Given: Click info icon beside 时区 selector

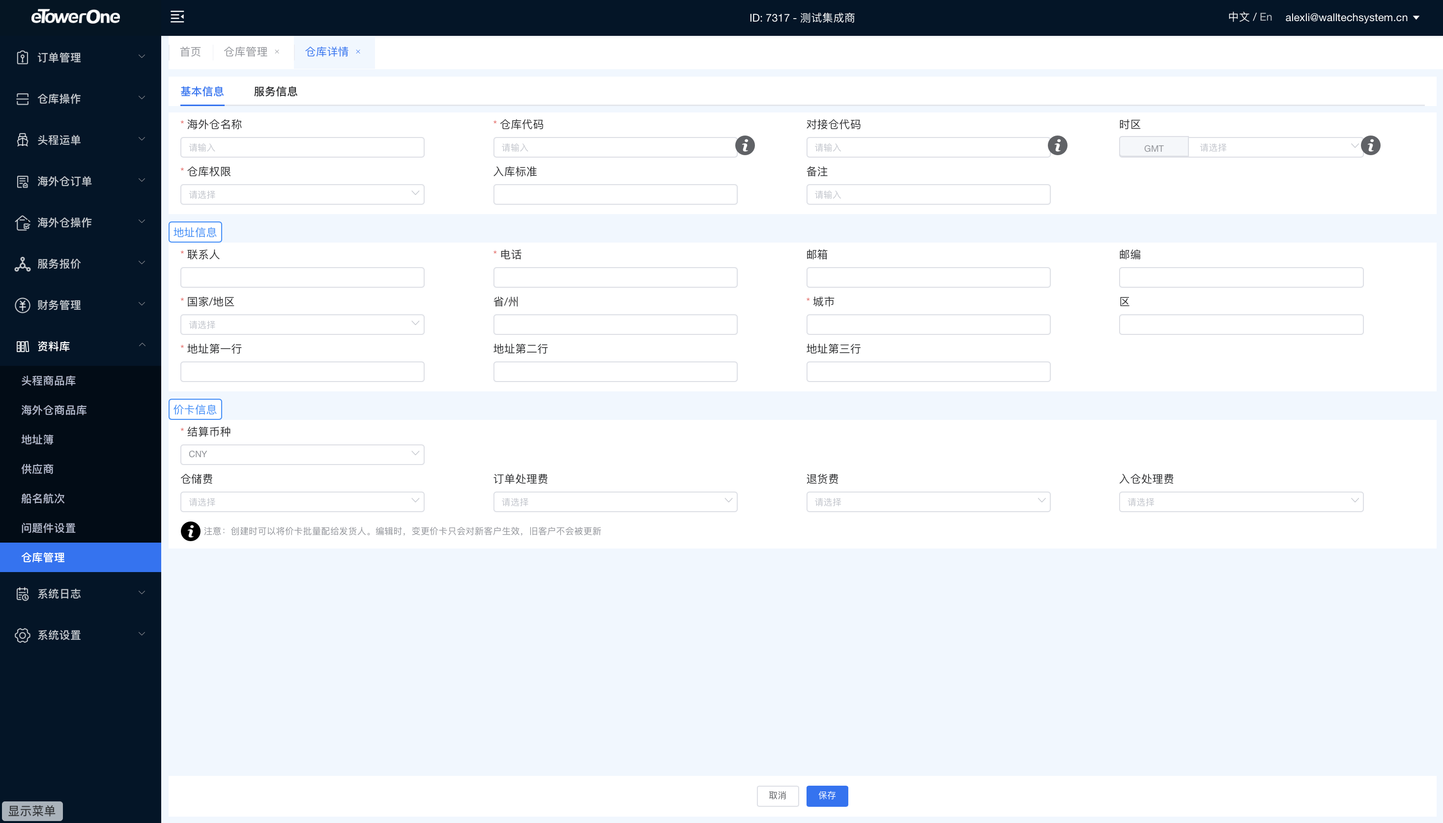Looking at the screenshot, I should 1371,146.
